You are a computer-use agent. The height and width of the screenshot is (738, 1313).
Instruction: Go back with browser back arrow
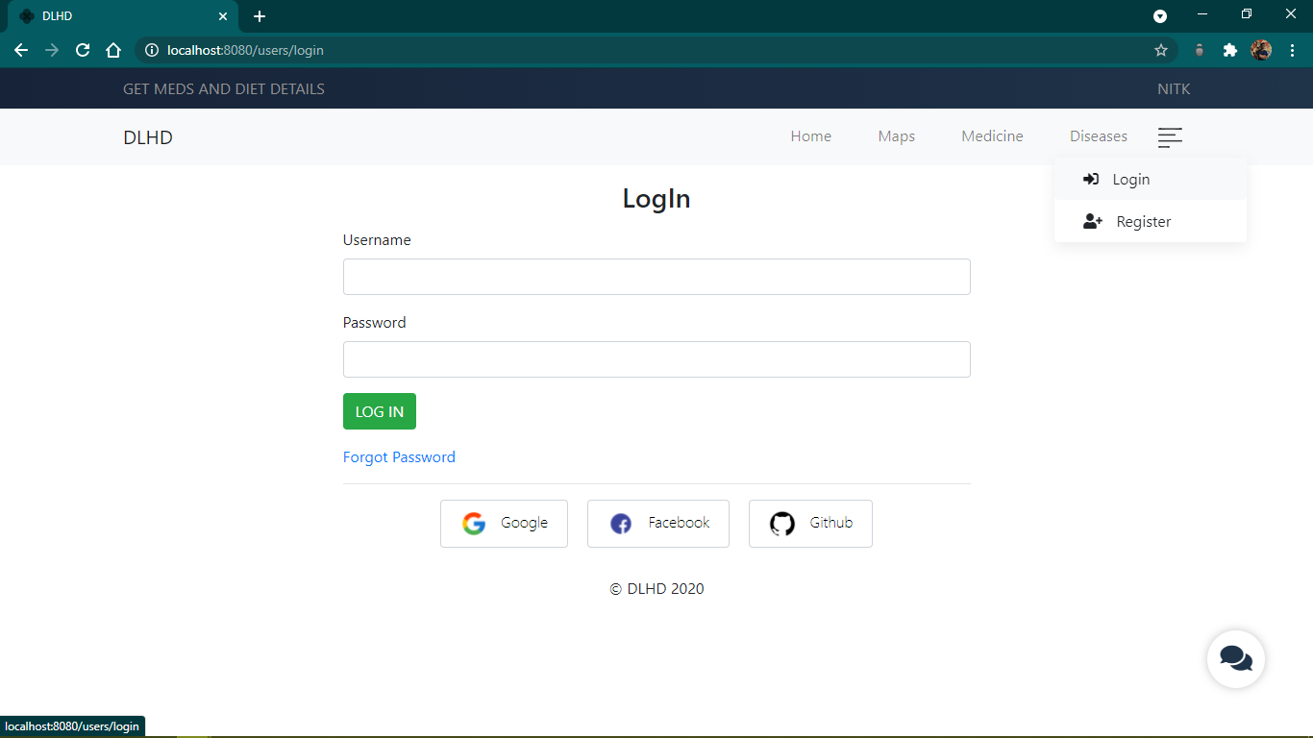click(x=21, y=50)
